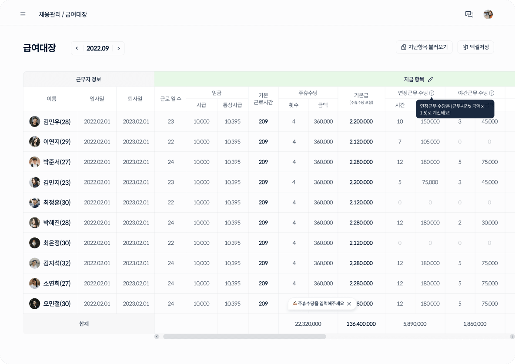Show help for 연장근무 수당
Viewport: 515px width, 364px height.
[431, 94]
